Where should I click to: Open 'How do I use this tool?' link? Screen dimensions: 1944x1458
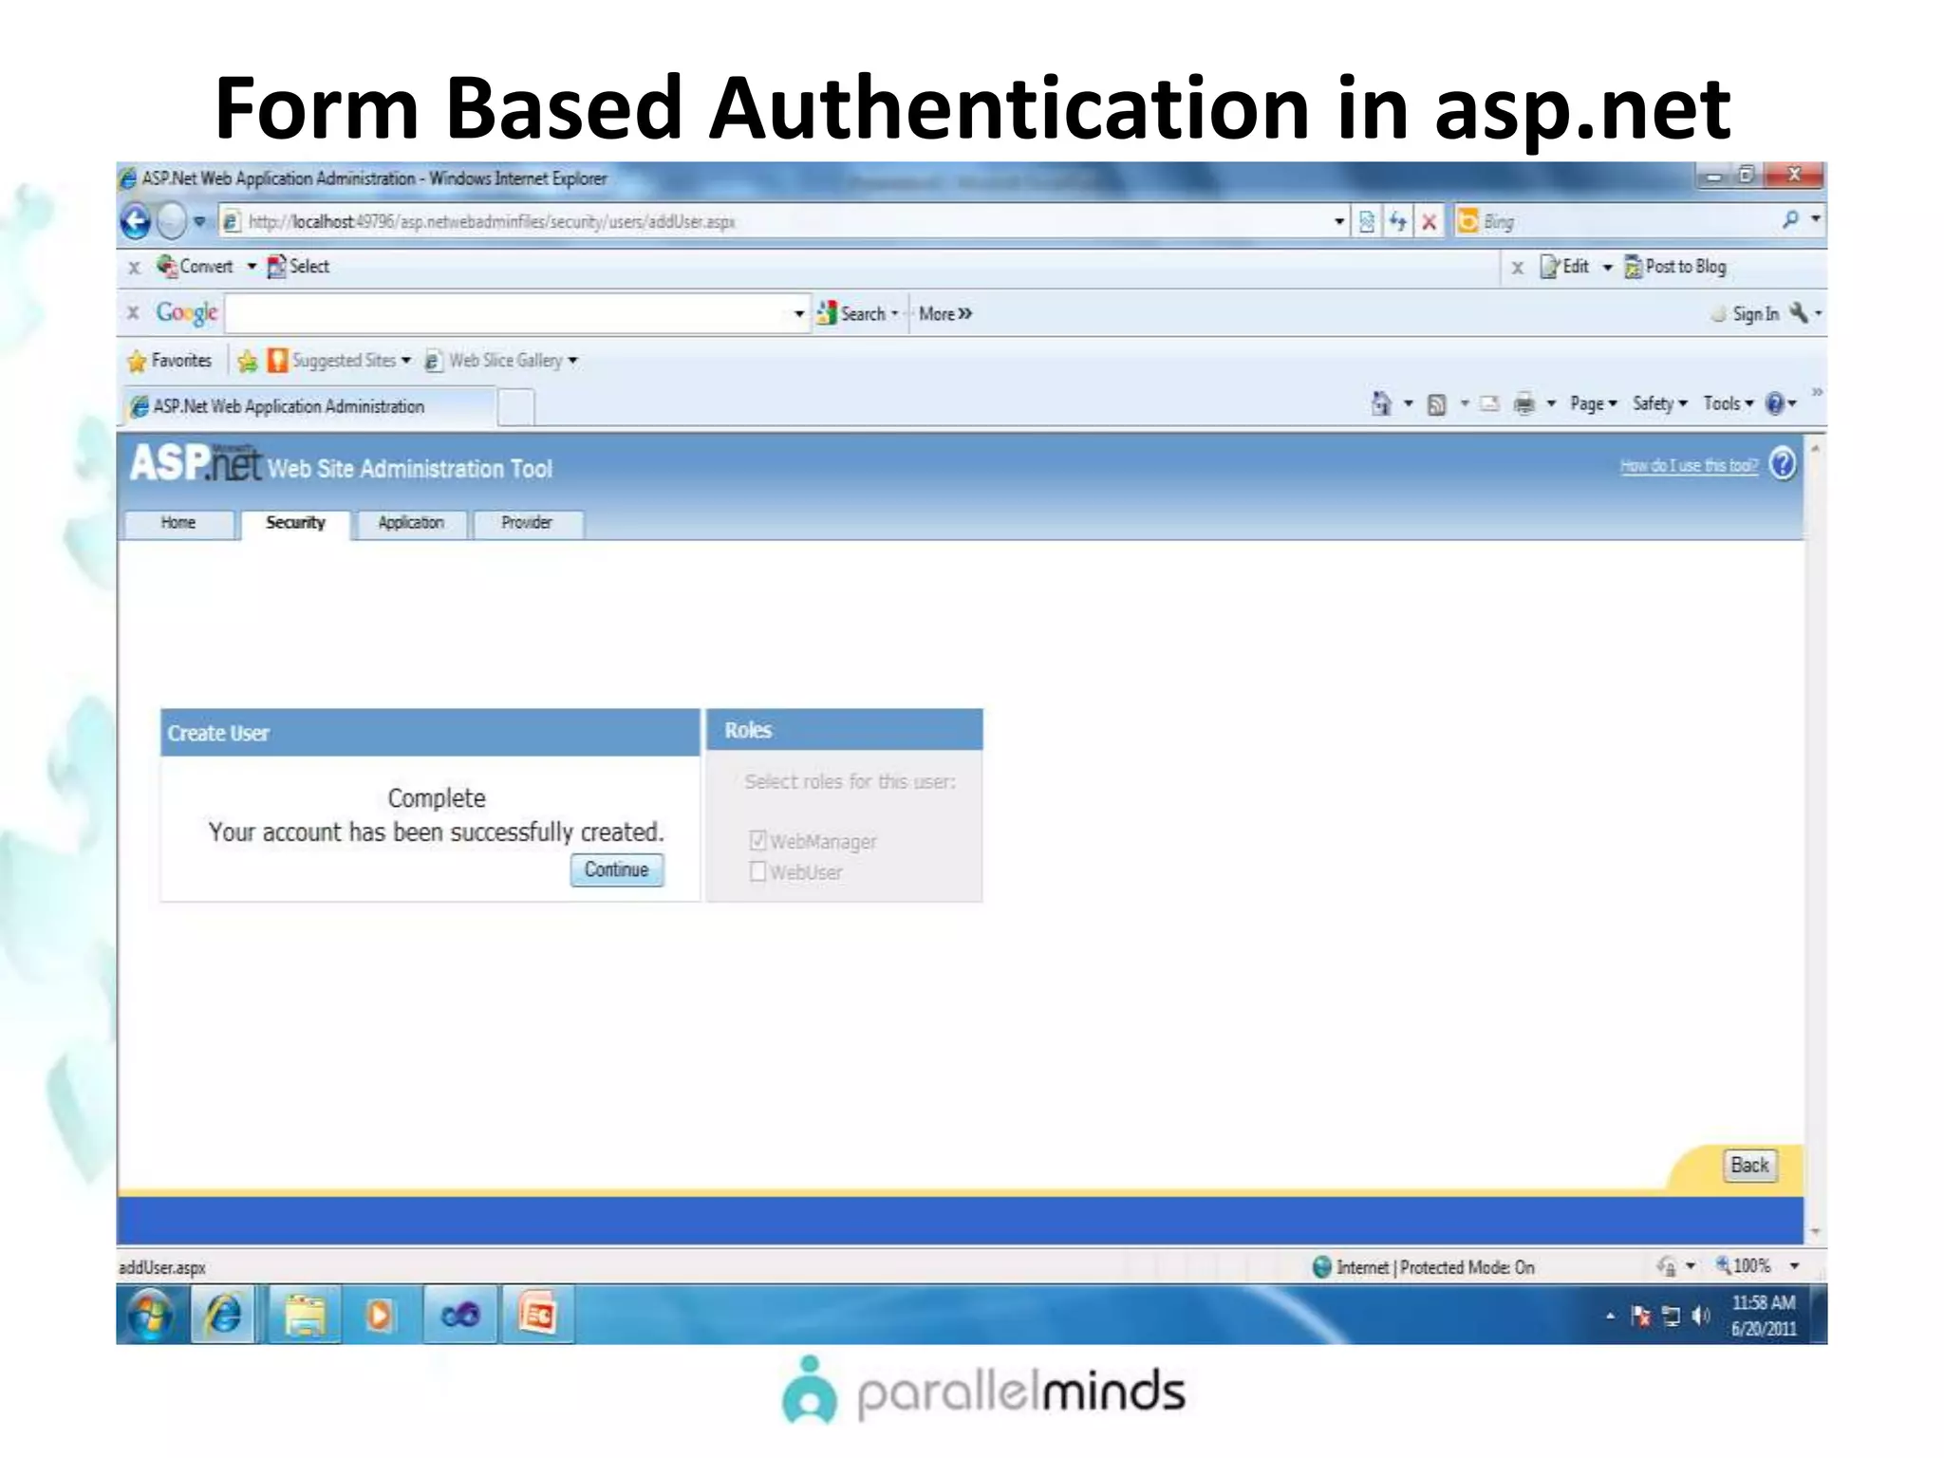[x=1689, y=465]
